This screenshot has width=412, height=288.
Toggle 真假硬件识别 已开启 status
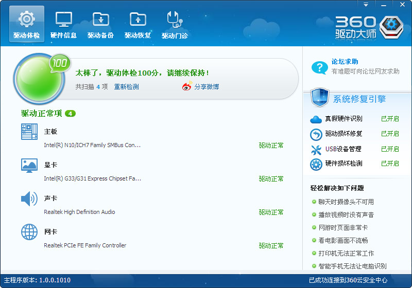[x=390, y=119]
